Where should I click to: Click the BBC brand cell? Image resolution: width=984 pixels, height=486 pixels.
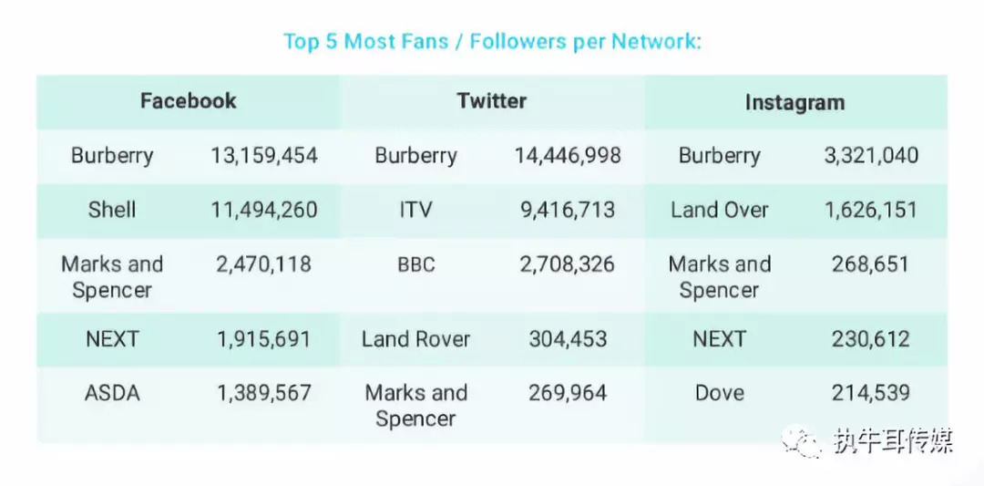(415, 265)
